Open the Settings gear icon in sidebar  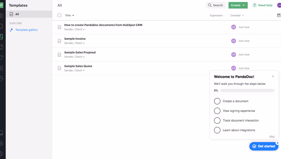[x=1, y=154]
